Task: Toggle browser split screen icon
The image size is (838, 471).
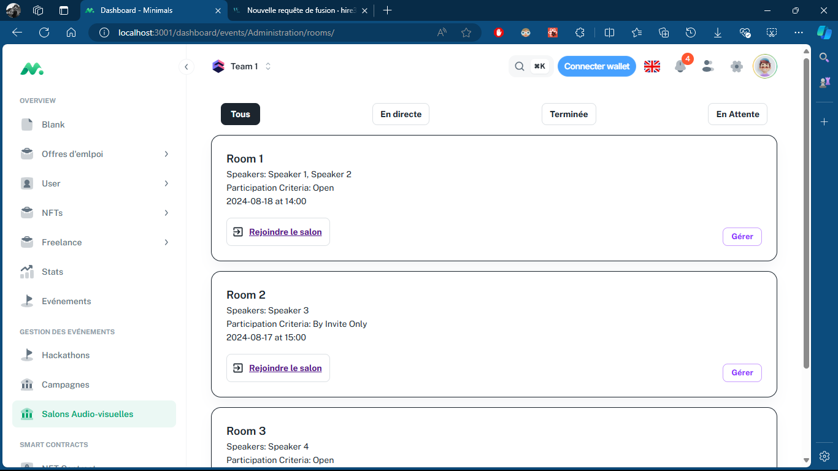Action: click(609, 33)
